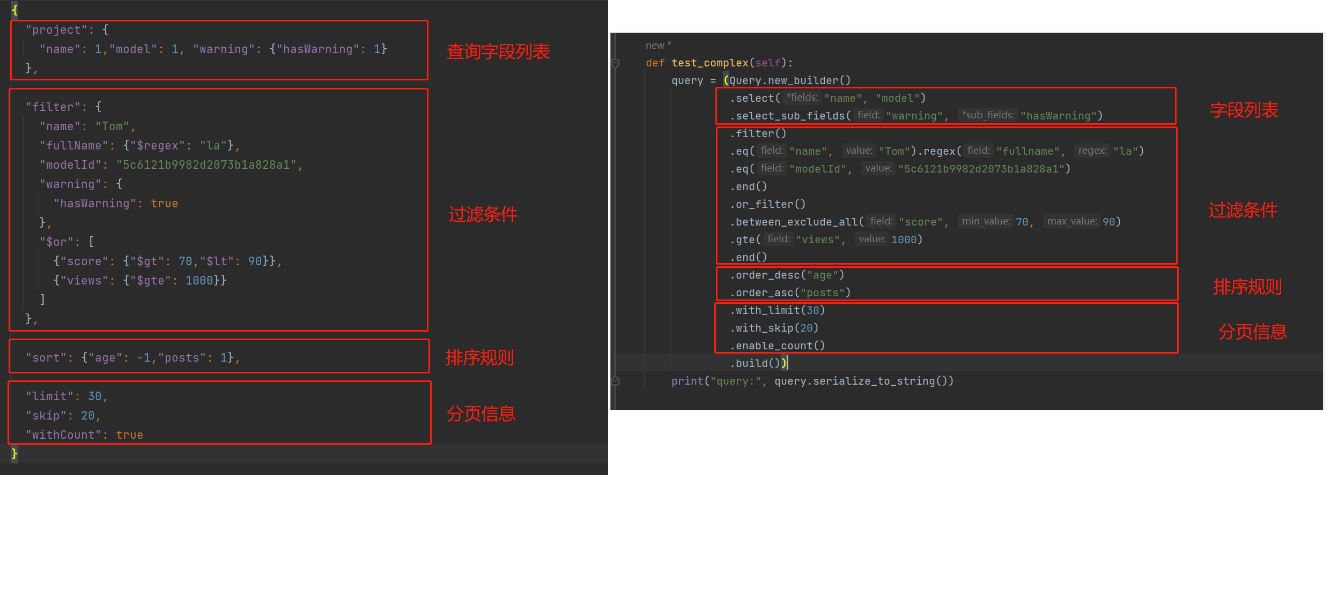This screenshot has width=1331, height=607.
Task: Click the "$or" key in the JSON
Action: (56, 242)
